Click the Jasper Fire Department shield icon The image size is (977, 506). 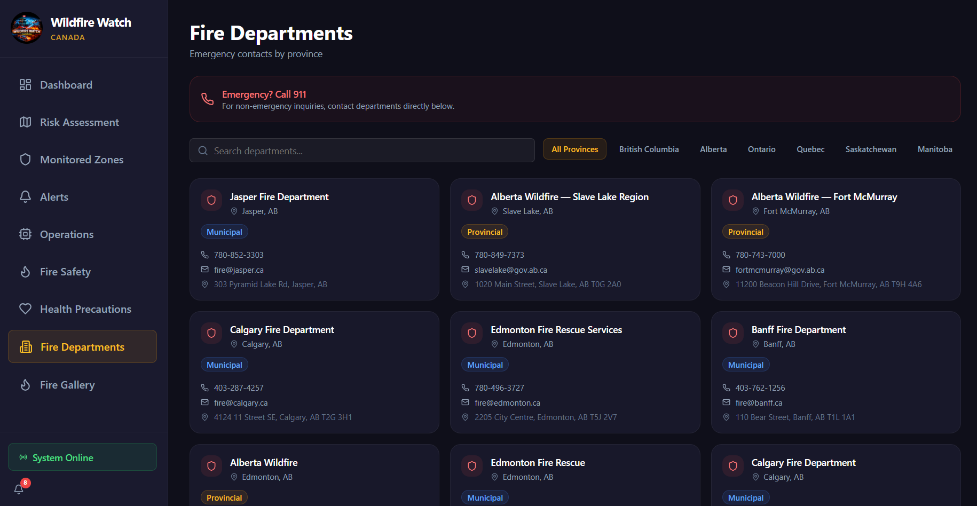point(211,200)
